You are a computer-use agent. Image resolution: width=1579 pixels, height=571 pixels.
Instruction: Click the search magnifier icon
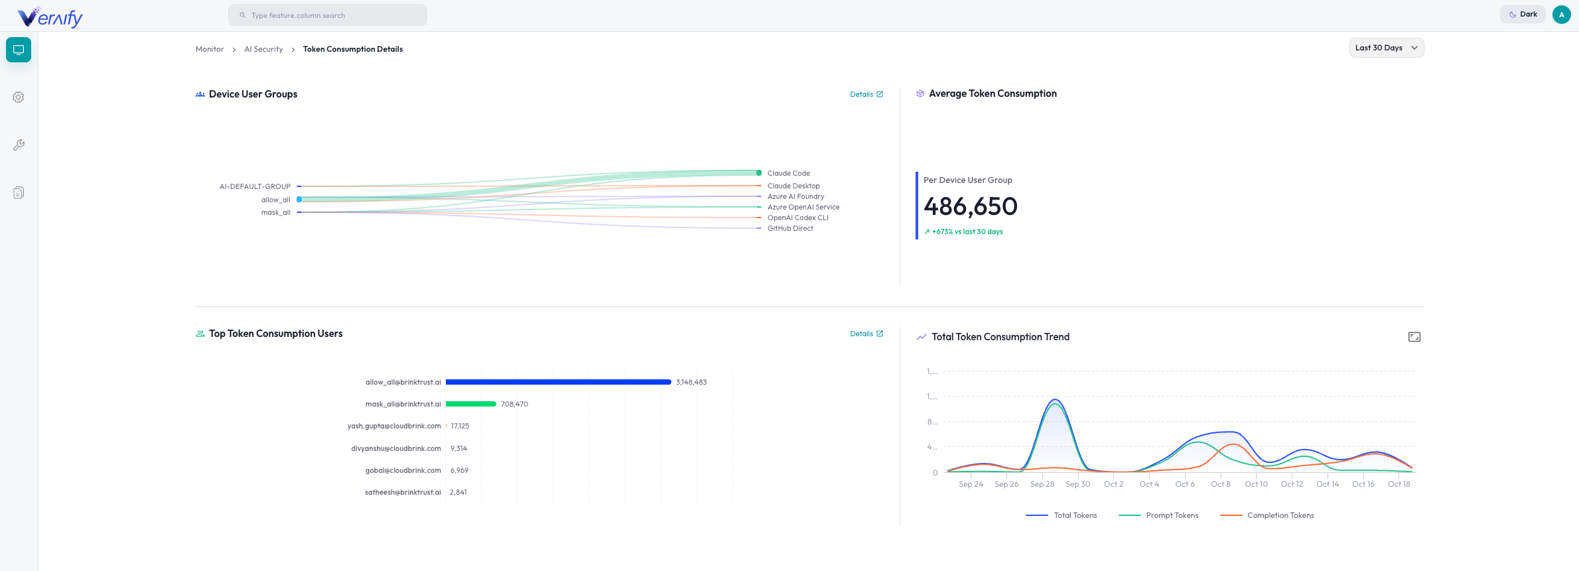243,15
